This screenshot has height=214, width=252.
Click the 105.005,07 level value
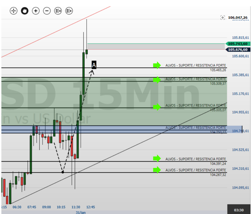218,110
